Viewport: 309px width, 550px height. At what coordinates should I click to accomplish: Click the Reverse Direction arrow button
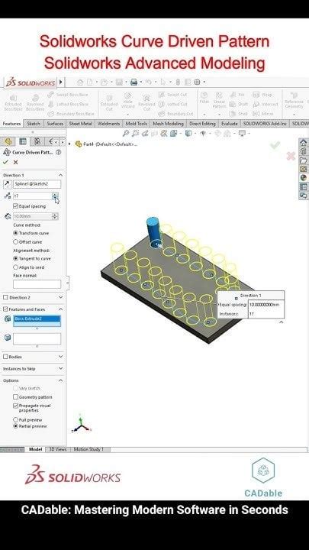click(x=7, y=184)
